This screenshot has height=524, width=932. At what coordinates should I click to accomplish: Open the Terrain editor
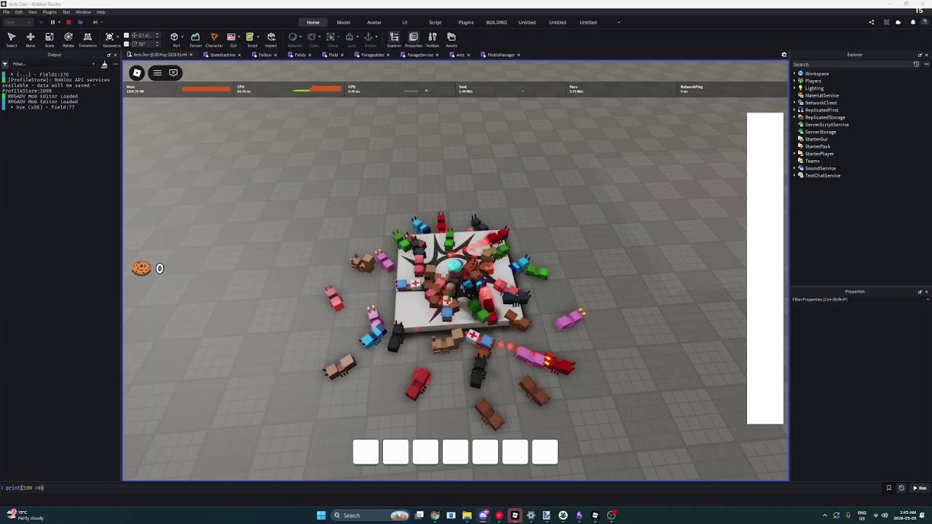(195, 39)
